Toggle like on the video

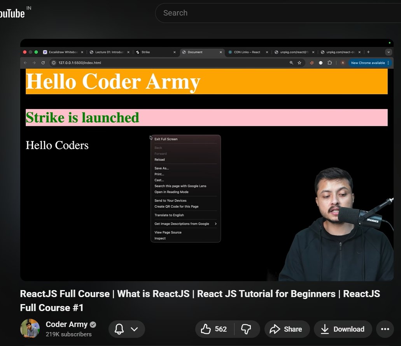pos(207,329)
